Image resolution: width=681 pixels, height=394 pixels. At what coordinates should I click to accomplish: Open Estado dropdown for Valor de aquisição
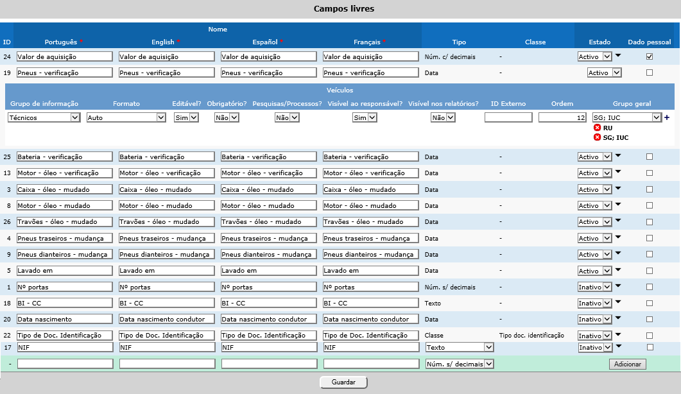point(594,56)
